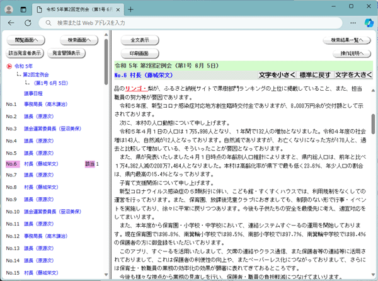Open No.10 議会運営委員長（笠沼美保） link
The image size is (378, 281).
(52, 212)
